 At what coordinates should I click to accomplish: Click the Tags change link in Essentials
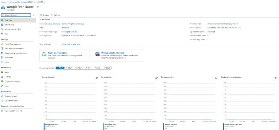(47, 44)
